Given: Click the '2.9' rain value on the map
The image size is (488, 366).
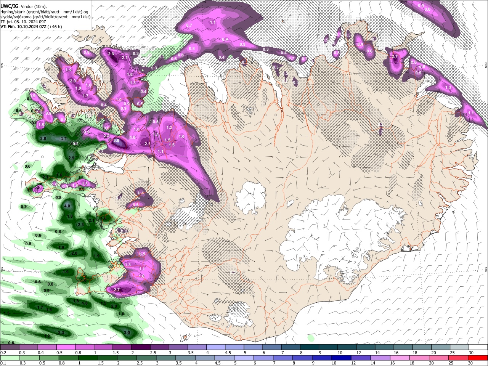Looking at the screenshot, I should point(71,158).
